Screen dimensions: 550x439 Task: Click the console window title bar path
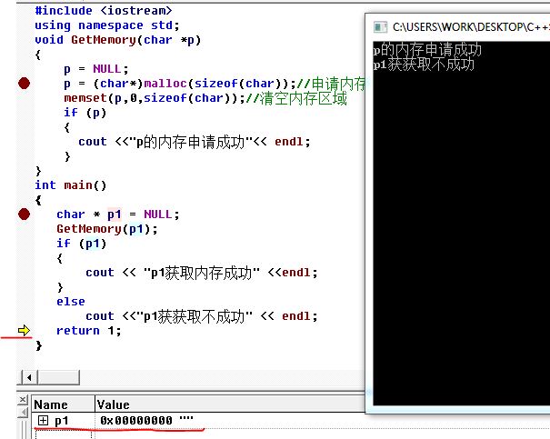tap(471, 27)
